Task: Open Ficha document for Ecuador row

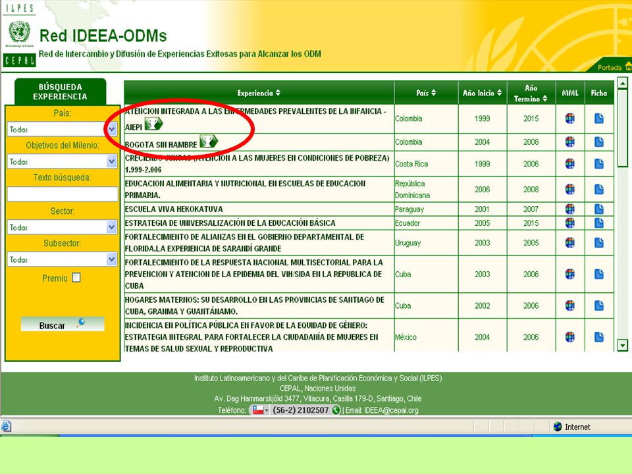Action: tap(599, 223)
